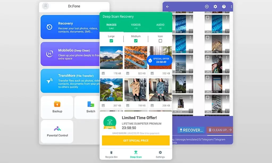Screen dimensions: 272x163
Task: Select checkbox on the 29.73 KB photo
Action: pos(207,77)
